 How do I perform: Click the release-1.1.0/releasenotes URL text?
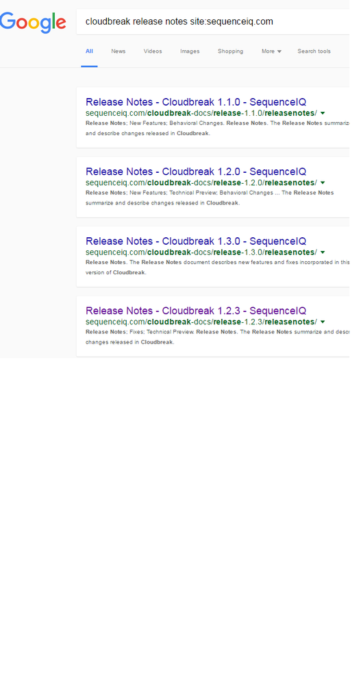(x=201, y=113)
